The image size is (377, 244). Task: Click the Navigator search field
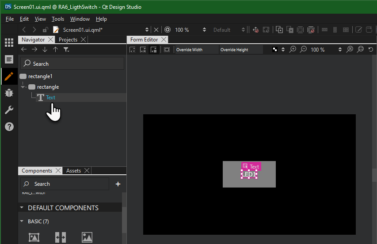pos(72,64)
